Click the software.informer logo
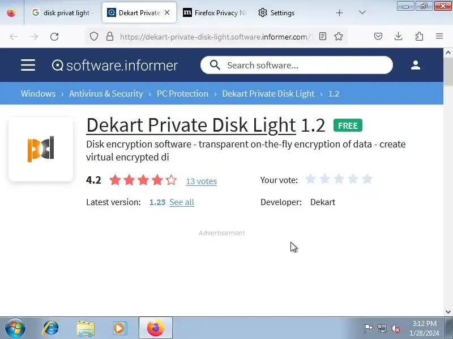453x339 pixels. click(115, 66)
